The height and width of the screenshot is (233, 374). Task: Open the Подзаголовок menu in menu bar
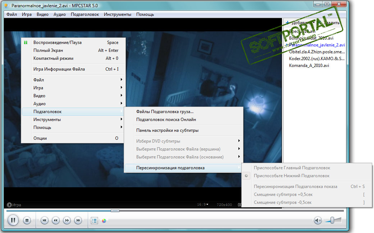[x=85, y=14]
